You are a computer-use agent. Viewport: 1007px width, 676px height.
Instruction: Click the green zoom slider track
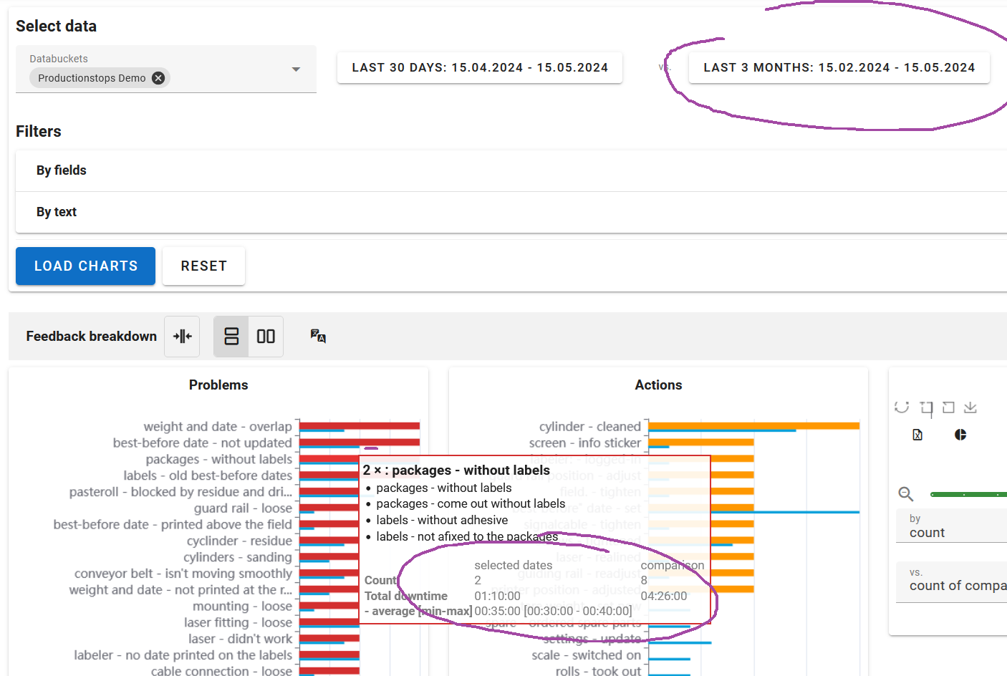[968, 494]
